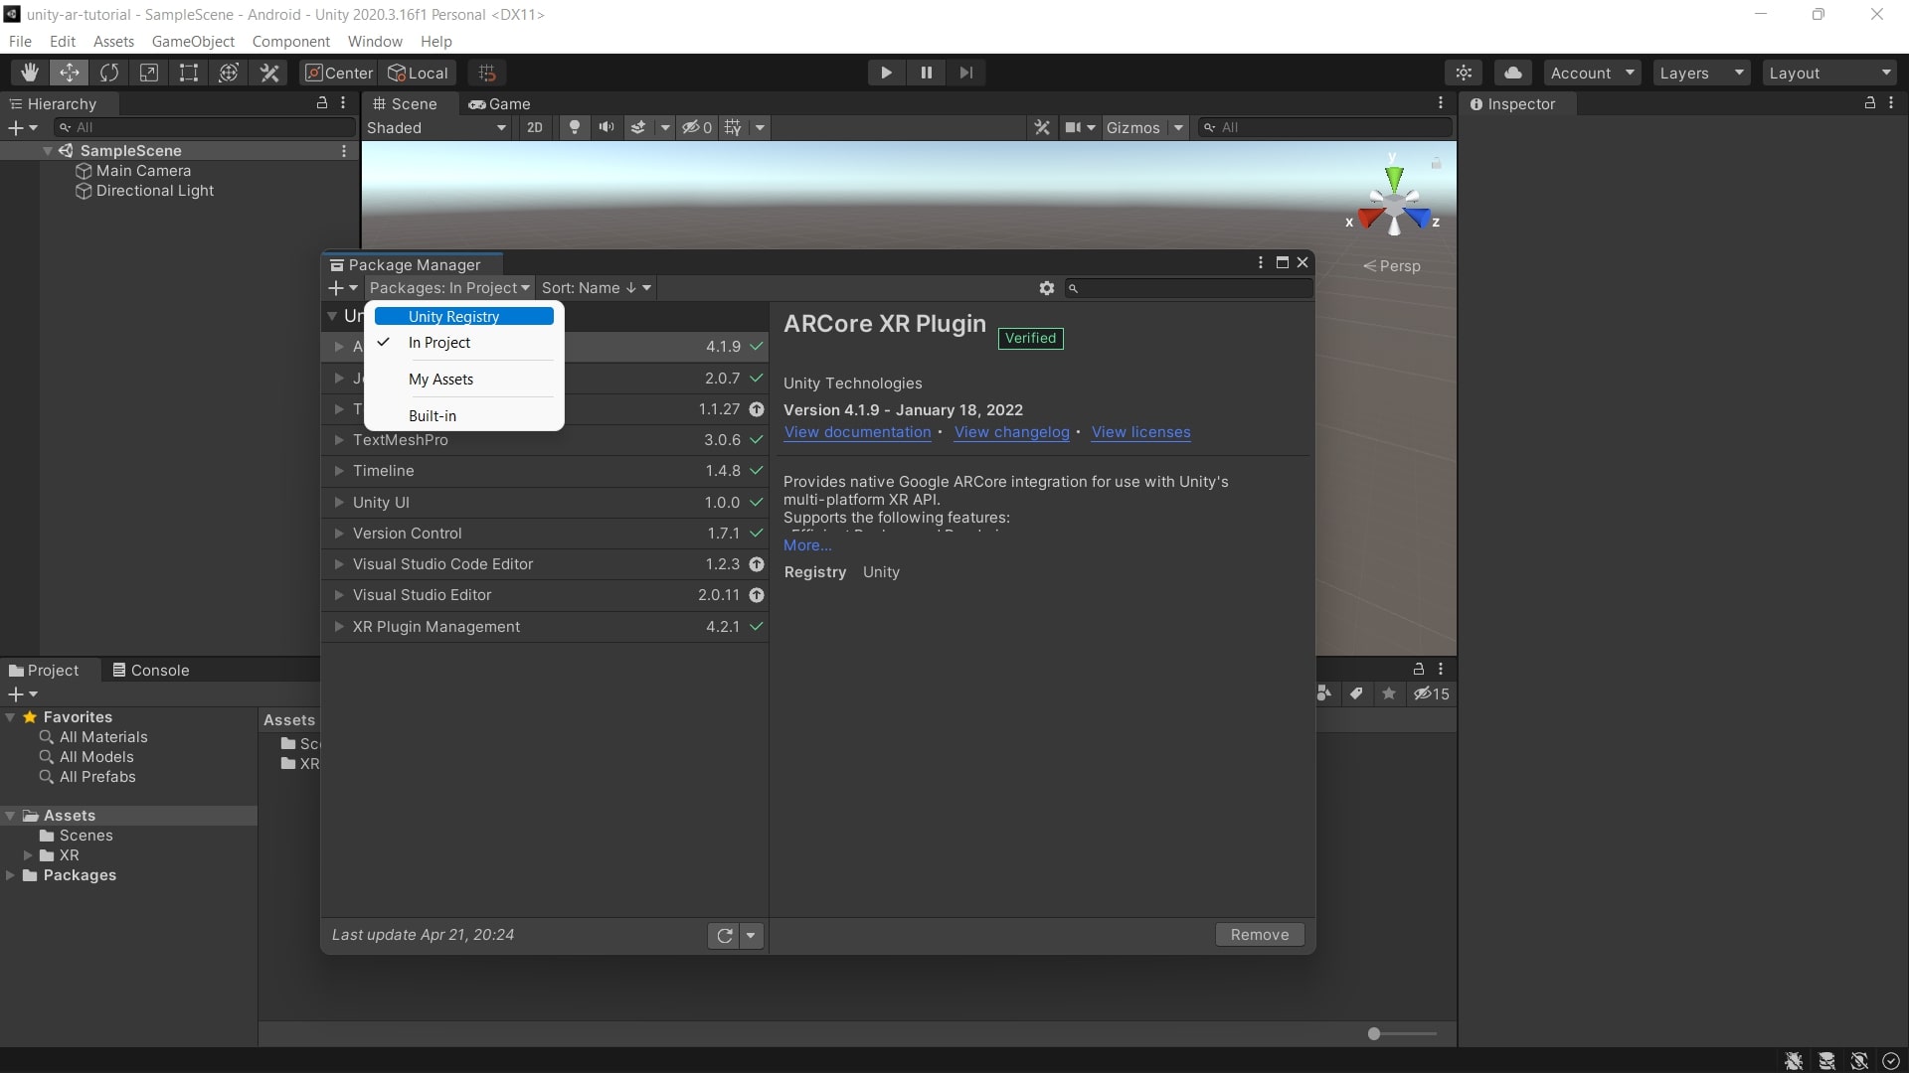
Task: Open View changelog for ARCore plugin
Action: pos(1011,431)
